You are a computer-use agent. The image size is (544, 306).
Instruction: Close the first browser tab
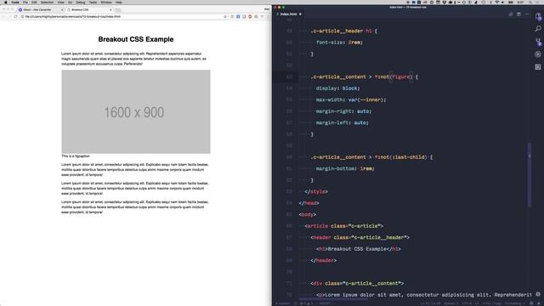click(x=62, y=9)
